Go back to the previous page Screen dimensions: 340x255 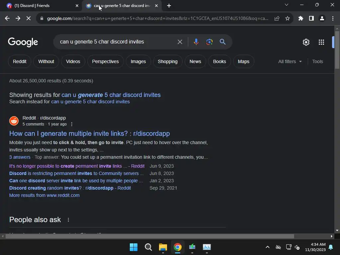point(7,19)
